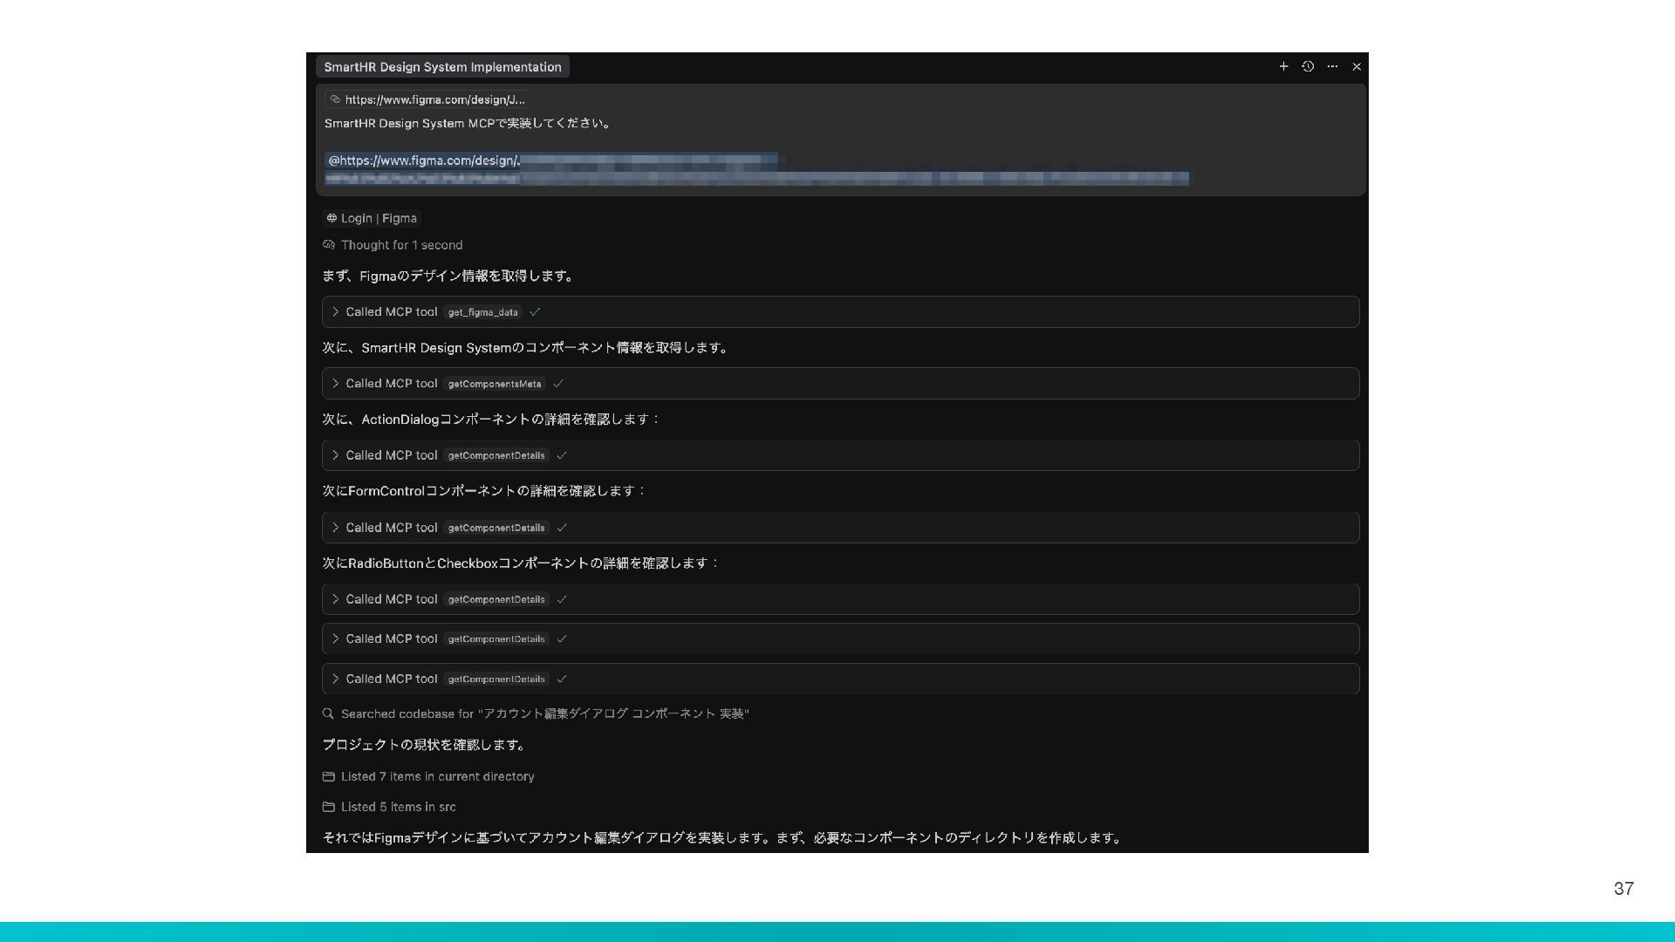Image resolution: width=1675 pixels, height=942 pixels.
Task: Click the brain icon next to Thought
Action: 329,245
